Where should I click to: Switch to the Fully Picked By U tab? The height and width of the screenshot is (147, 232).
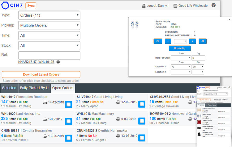(x=34, y=88)
